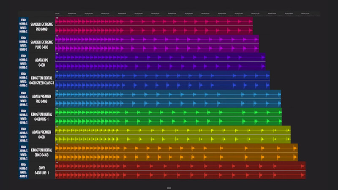Screen dimensions: 338x190
Task: Click the end of the pink SanDisk Extreme Pro clip
Action: (x=252, y=26)
